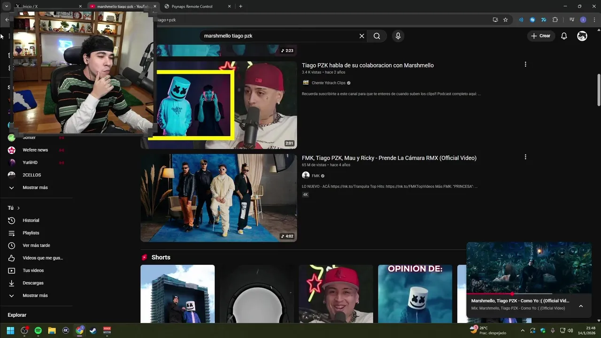Open the Windows Start menu
The height and width of the screenshot is (338, 601).
tap(10, 330)
